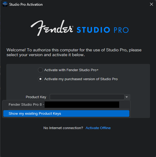Click the thin blue PRO wordmark
Viewport: 156px width, 157px height.
[x=121, y=30]
